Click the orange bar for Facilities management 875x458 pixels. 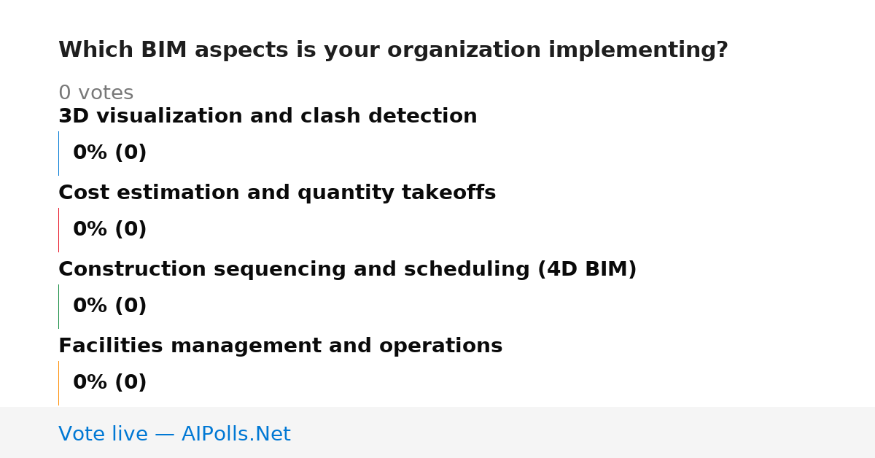[x=58, y=383]
